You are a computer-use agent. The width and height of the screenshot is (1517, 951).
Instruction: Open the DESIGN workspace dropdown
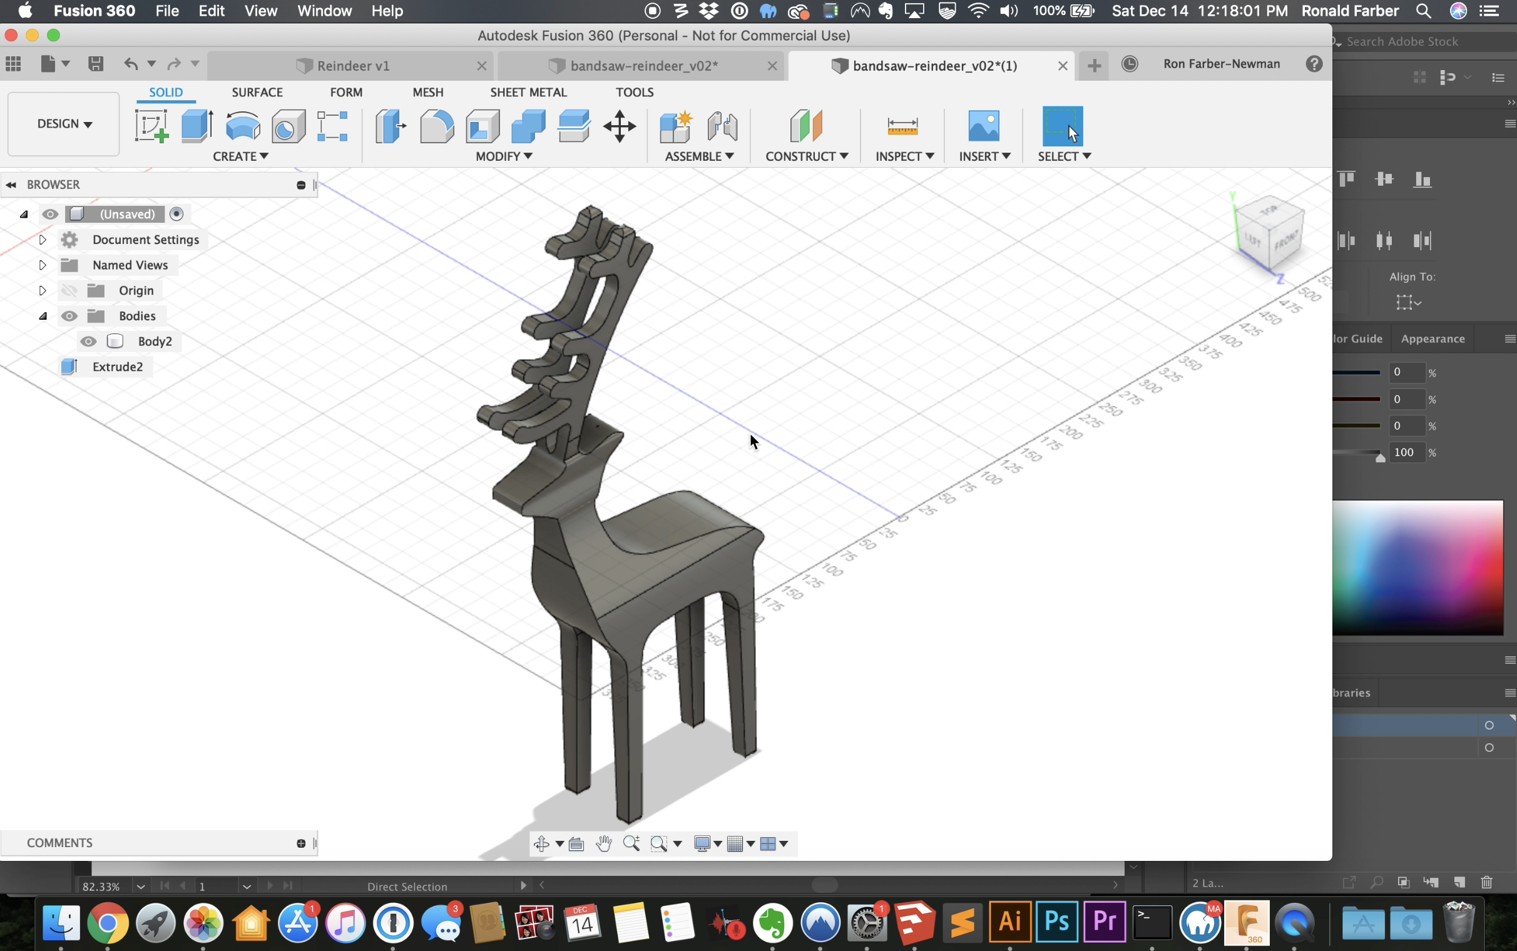click(64, 123)
